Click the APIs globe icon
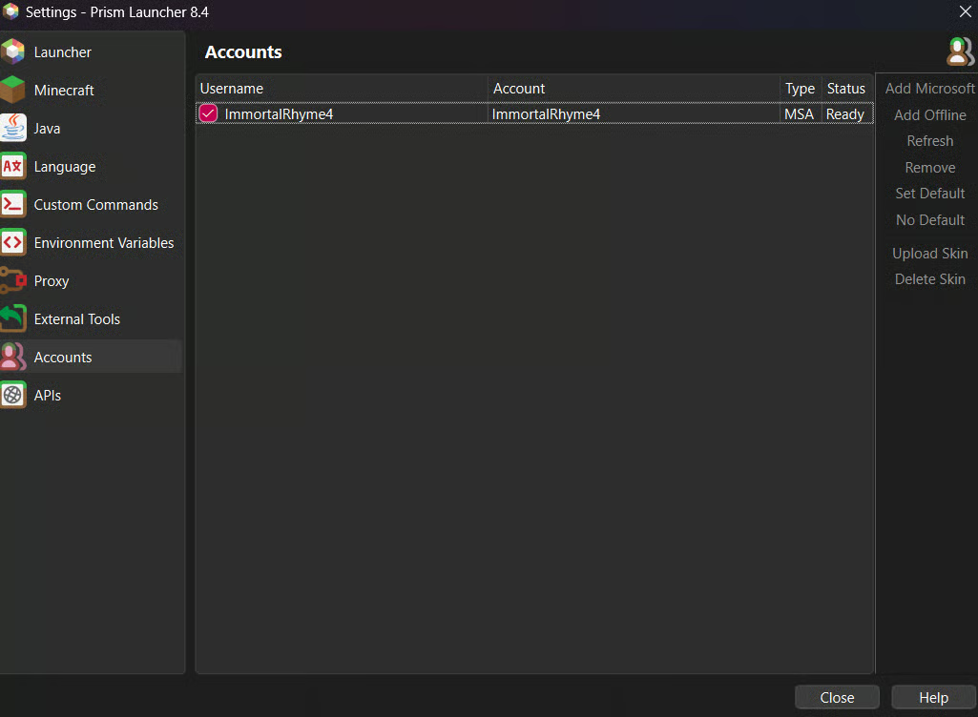978x717 pixels. [13, 395]
